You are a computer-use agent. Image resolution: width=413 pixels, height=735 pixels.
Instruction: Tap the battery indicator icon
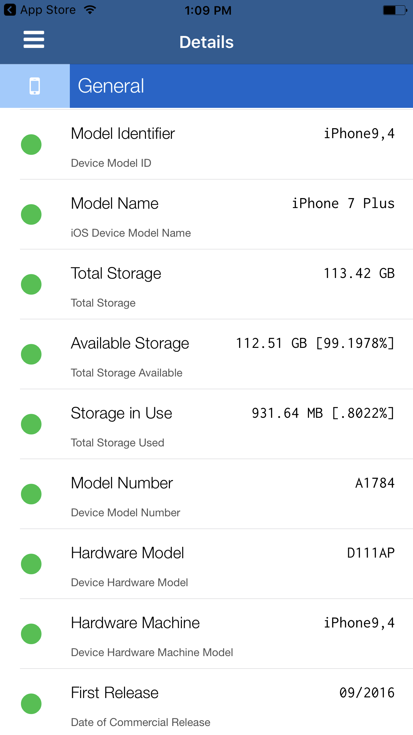point(395,10)
